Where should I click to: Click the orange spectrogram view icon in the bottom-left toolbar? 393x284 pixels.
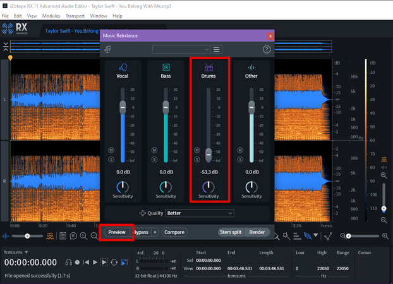point(50,236)
